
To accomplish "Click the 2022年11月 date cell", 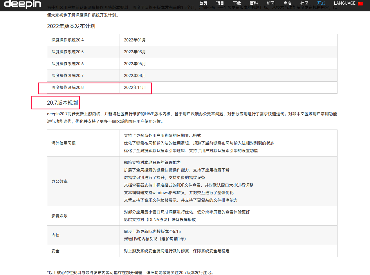I will pos(135,87).
